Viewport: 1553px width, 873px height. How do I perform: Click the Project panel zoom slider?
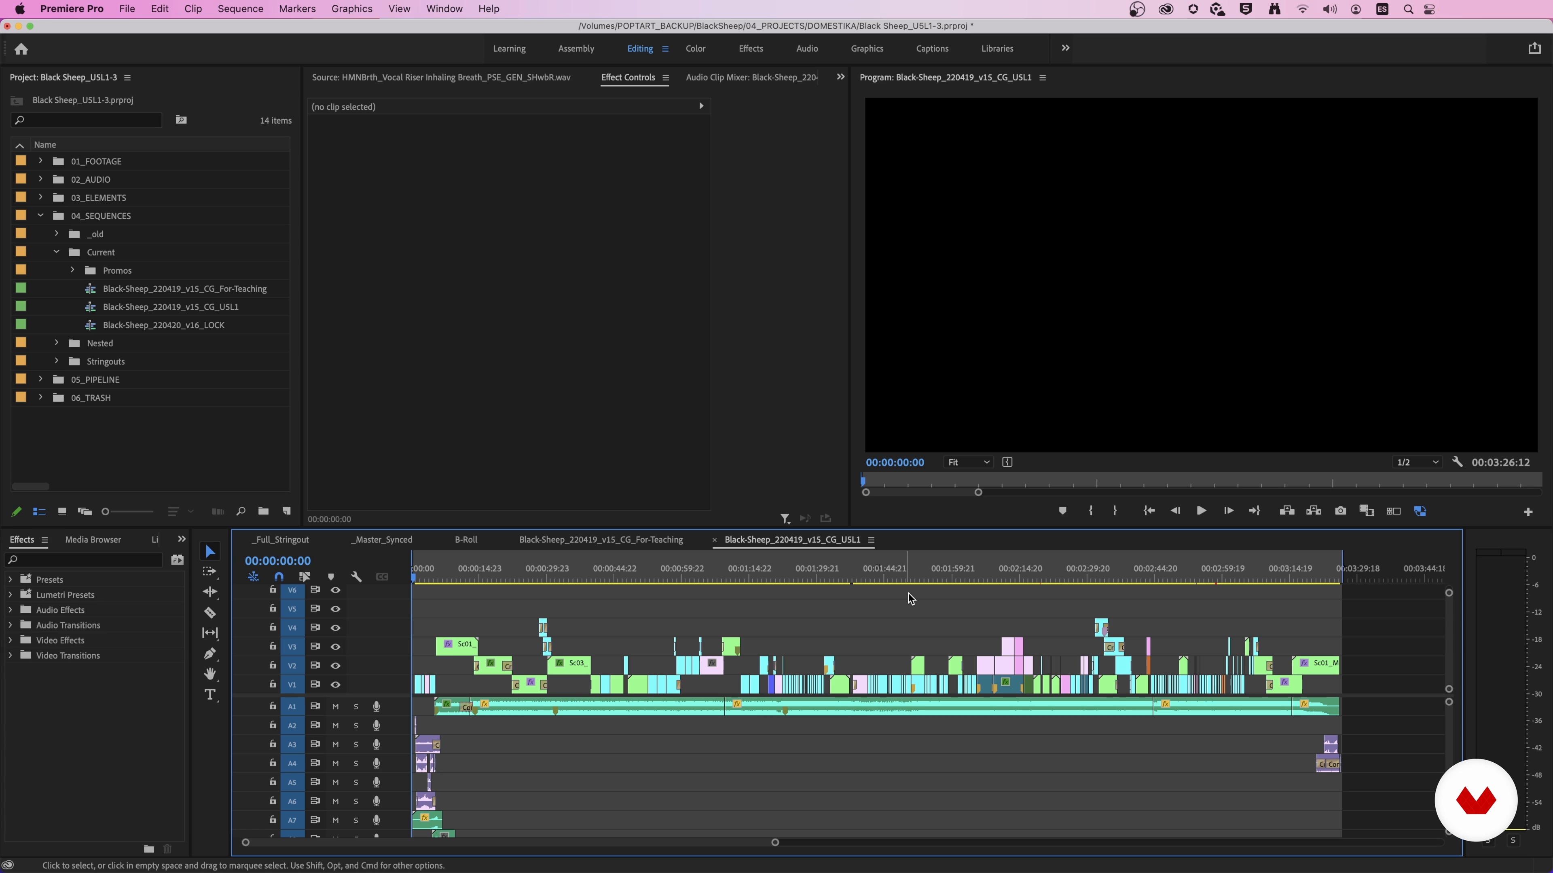[127, 512]
